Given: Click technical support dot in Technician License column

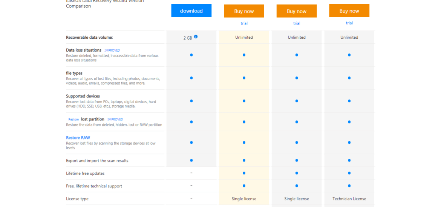Looking at the screenshot, I should coord(349,186).
